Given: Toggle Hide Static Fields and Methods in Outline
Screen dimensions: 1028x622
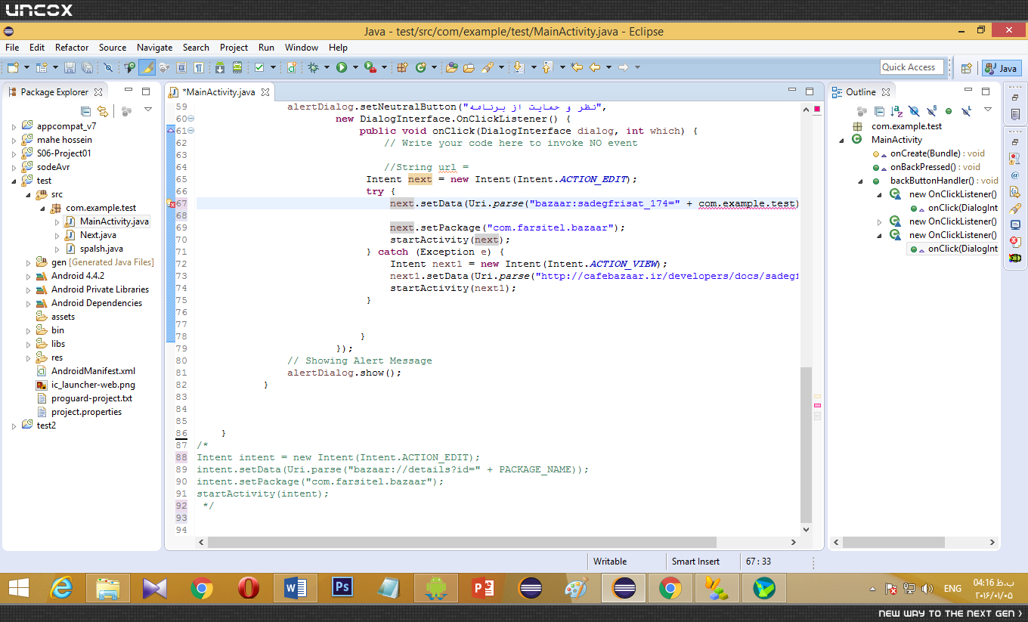Looking at the screenshot, I should pyautogui.click(x=931, y=111).
